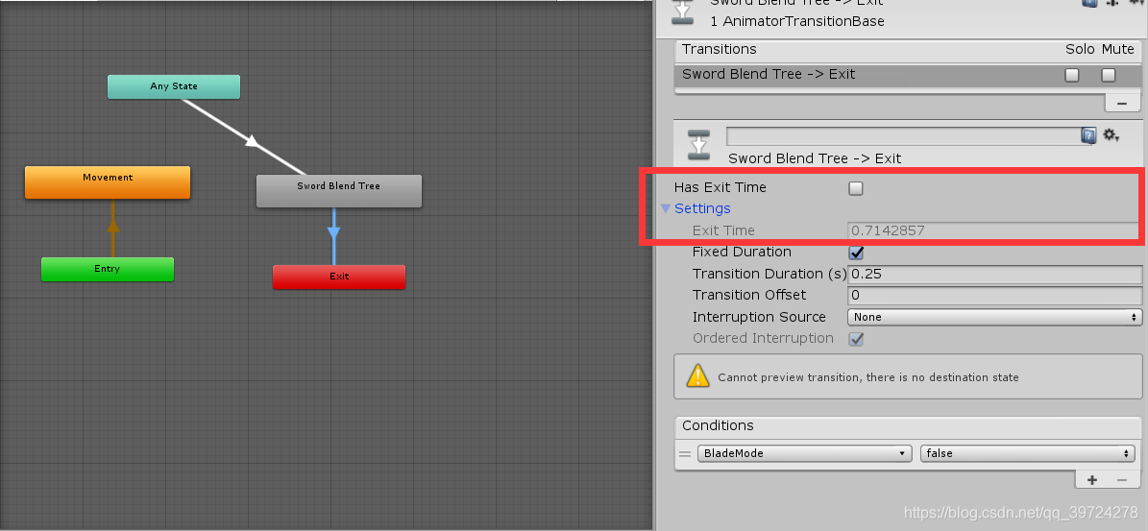Click the Interruption Source label
The height and width of the screenshot is (531, 1148).
click(759, 317)
